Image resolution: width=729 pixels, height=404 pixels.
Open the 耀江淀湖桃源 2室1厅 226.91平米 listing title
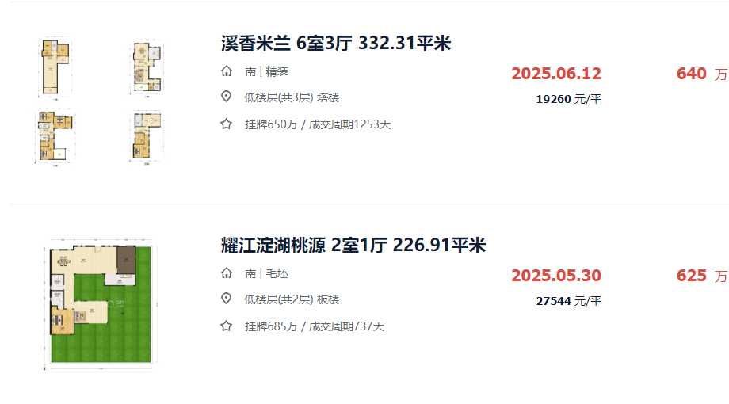click(353, 245)
